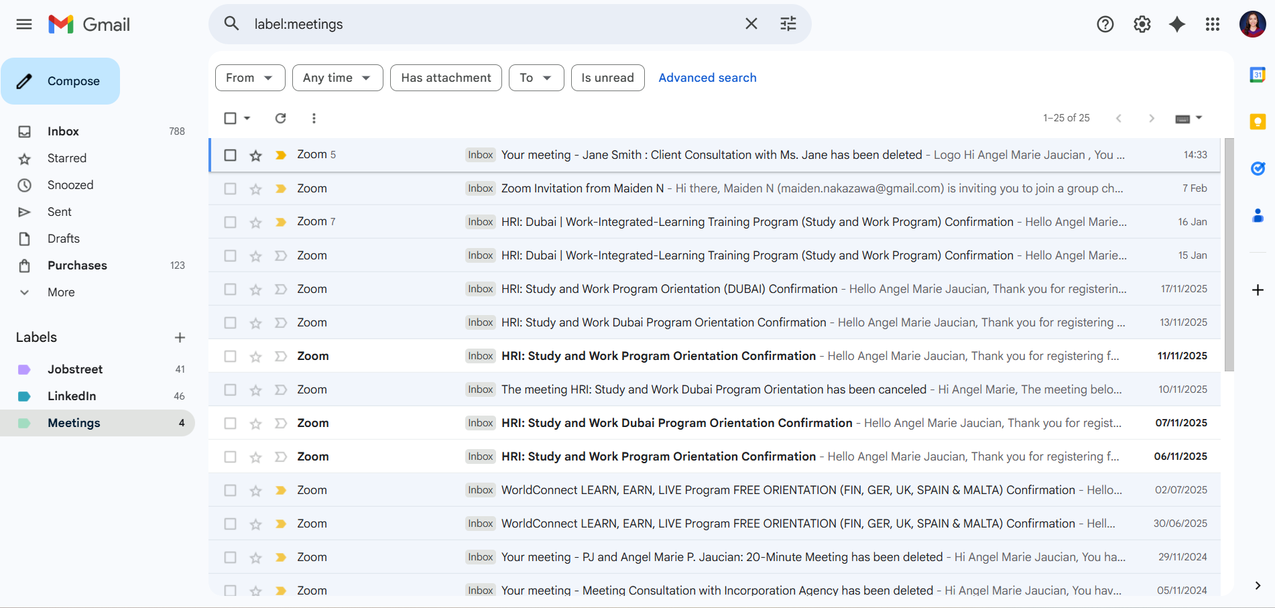
Task: Check the box for the 14:33 Zoom email
Action: [230, 155]
